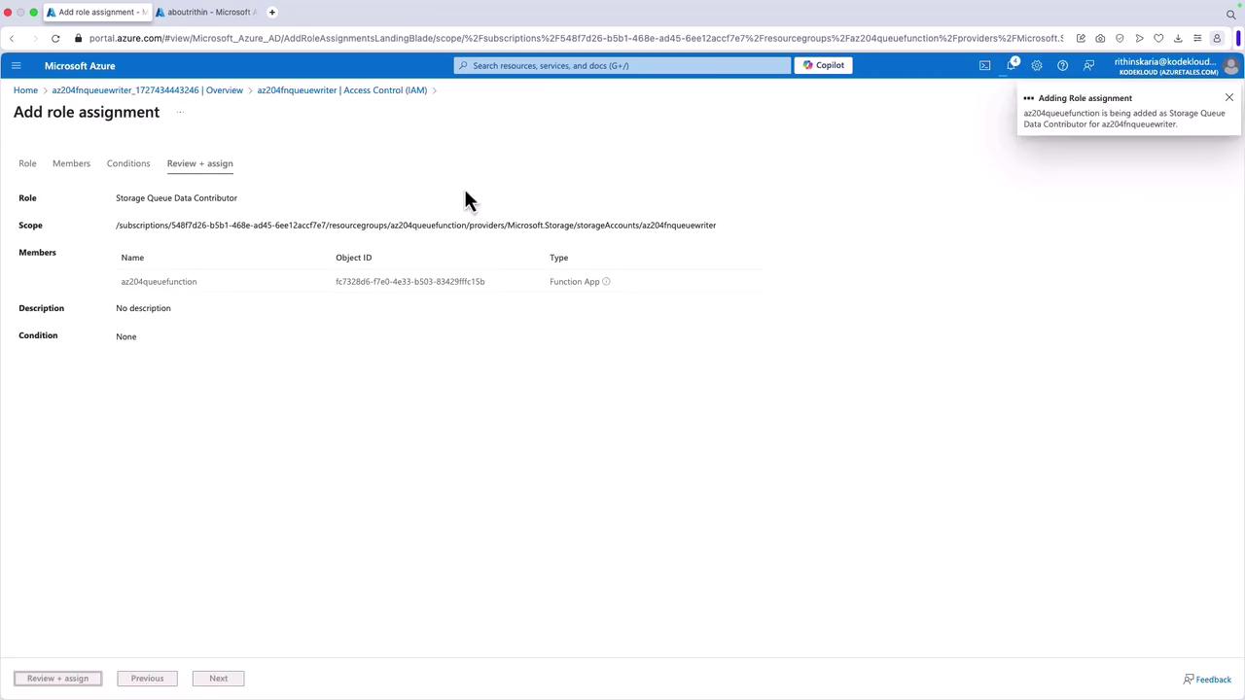Viewport: 1245px width, 700px height.
Task: Open portal Settings gear
Action: [x=1037, y=65]
